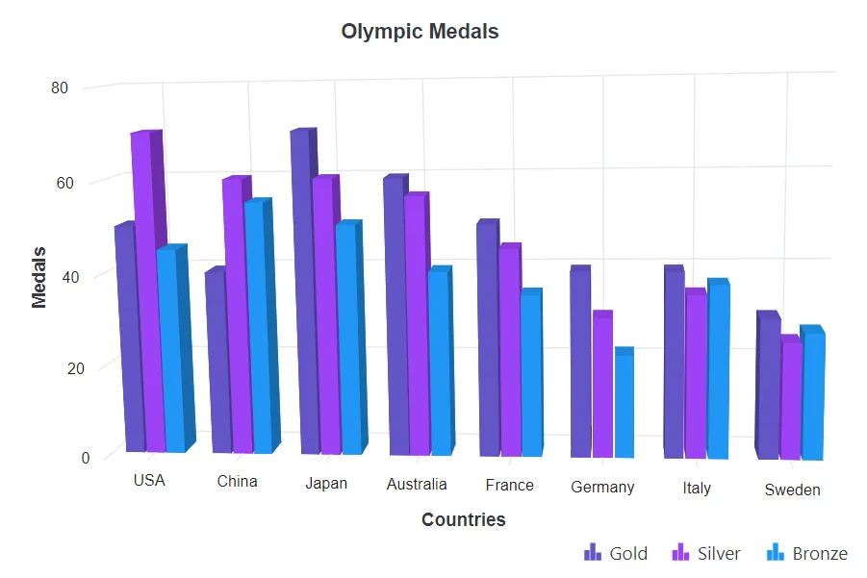Select USA's tall silver bar
Screen dimensions: 867x578
tap(148, 291)
